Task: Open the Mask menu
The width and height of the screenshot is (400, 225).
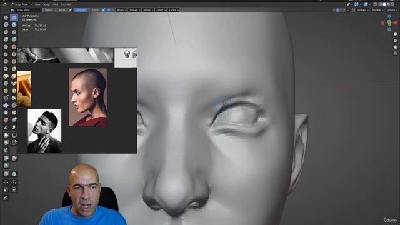Action: (56, 4)
